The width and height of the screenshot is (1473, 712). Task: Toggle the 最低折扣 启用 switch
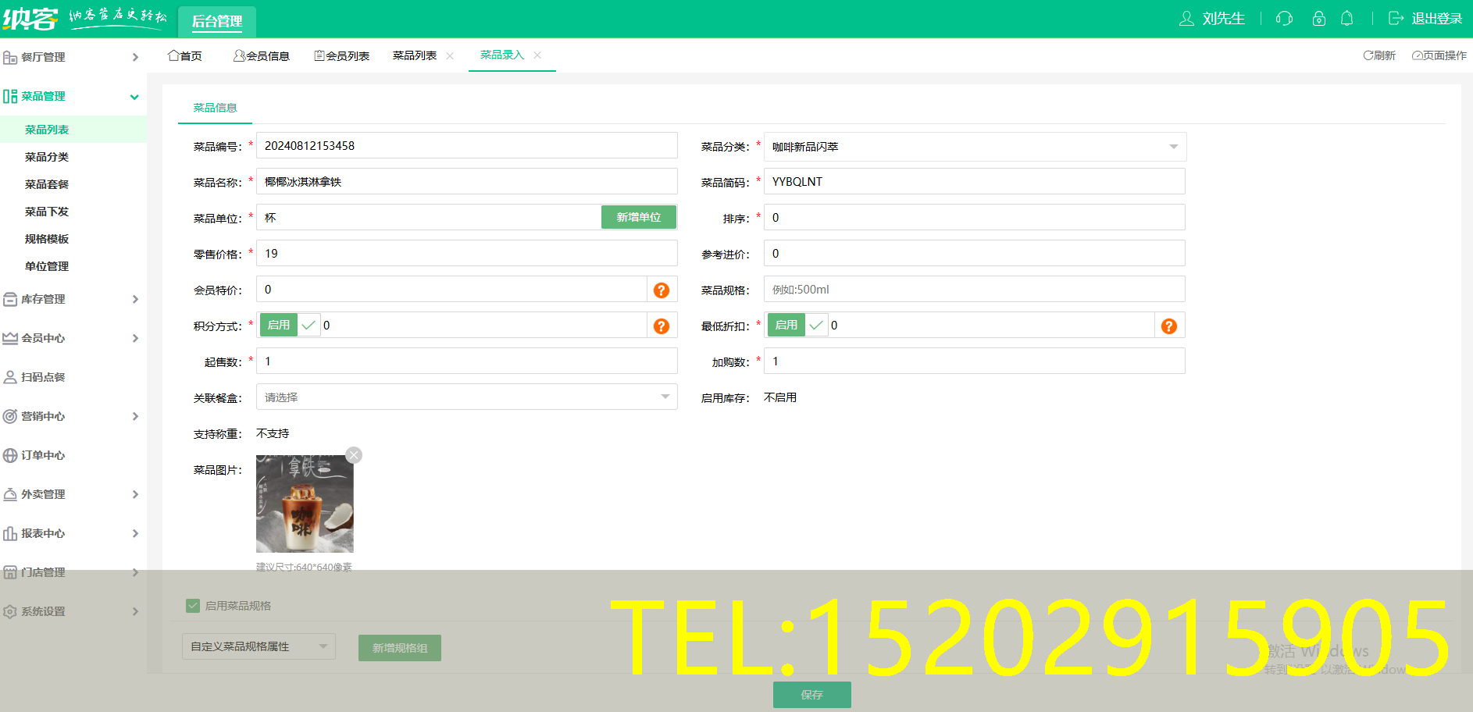(786, 325)
